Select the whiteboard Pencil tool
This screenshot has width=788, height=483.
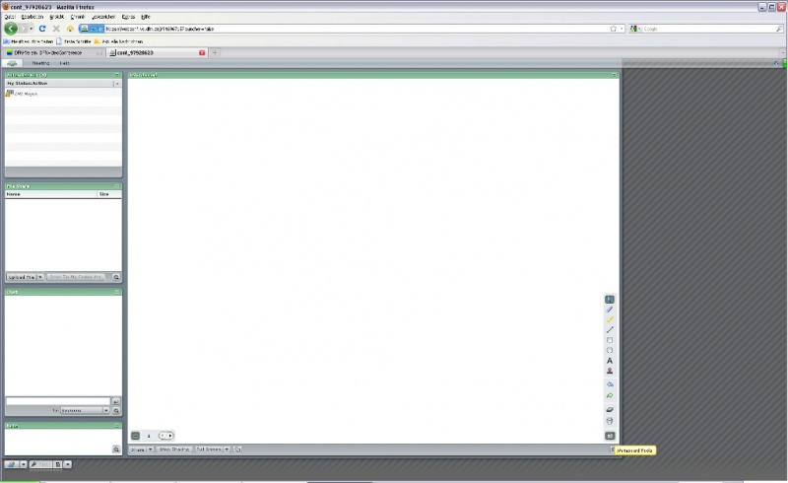[610, 310]
